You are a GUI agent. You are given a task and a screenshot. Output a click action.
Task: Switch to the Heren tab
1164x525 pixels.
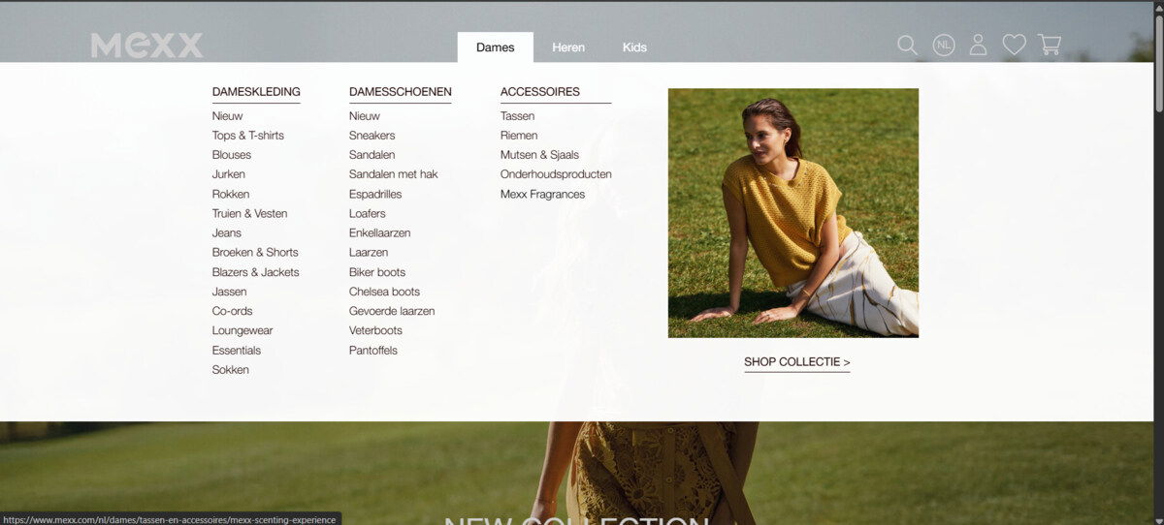tap(568, 47)
